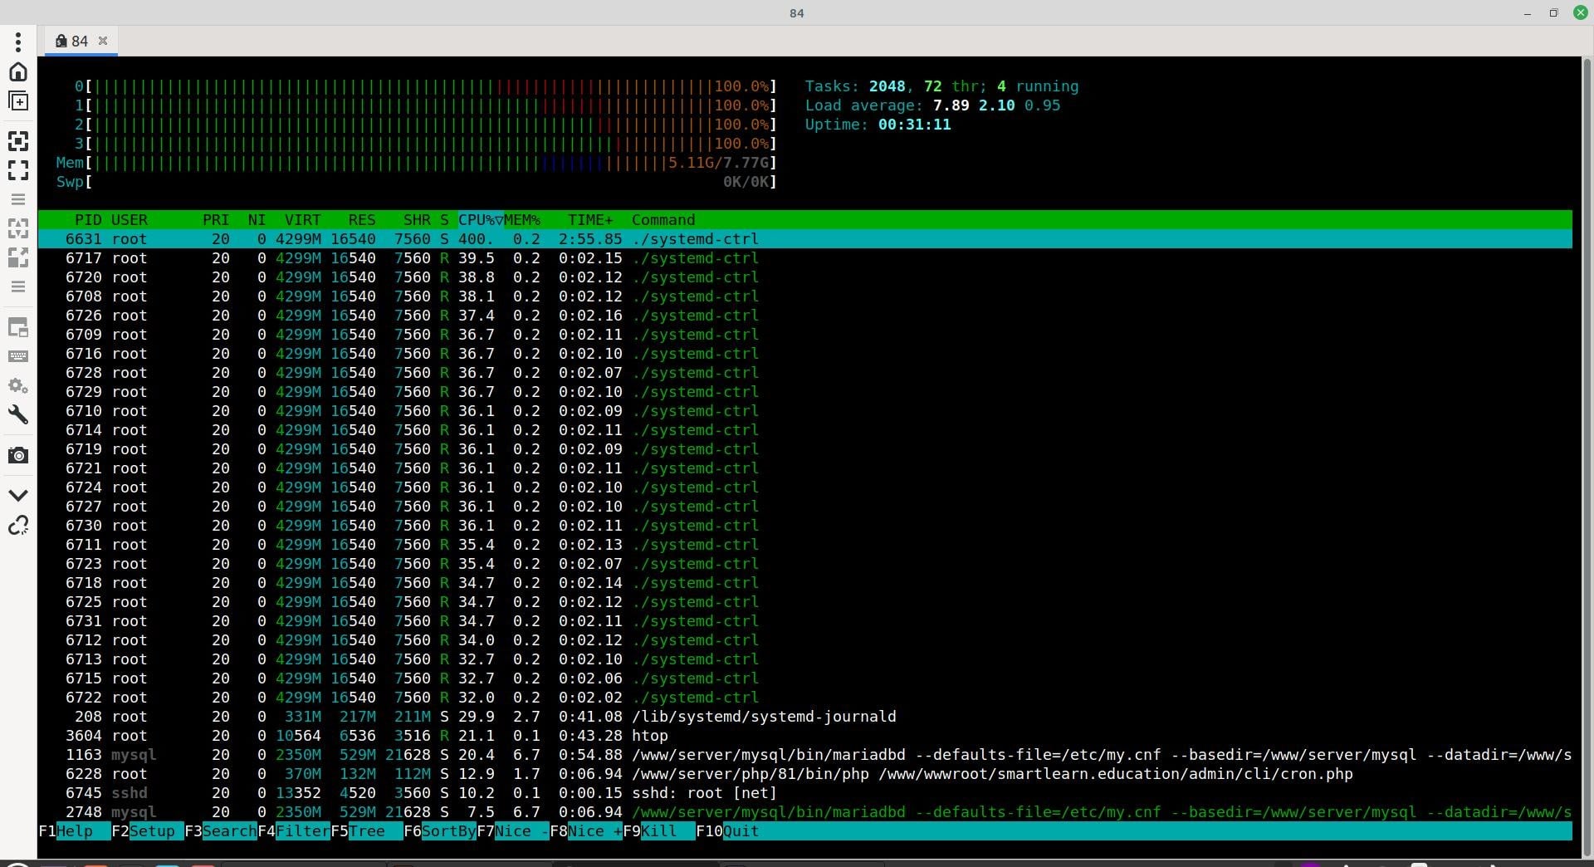Toggle keyboard grab icon
The height and width of the screenshot is (867, 1594).
[18, 356]
